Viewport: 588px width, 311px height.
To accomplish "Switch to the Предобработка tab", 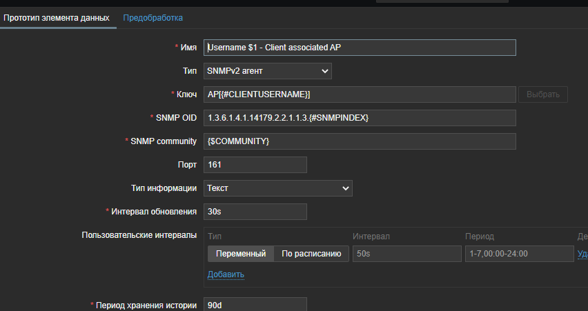I will click(x=153, y=17).
